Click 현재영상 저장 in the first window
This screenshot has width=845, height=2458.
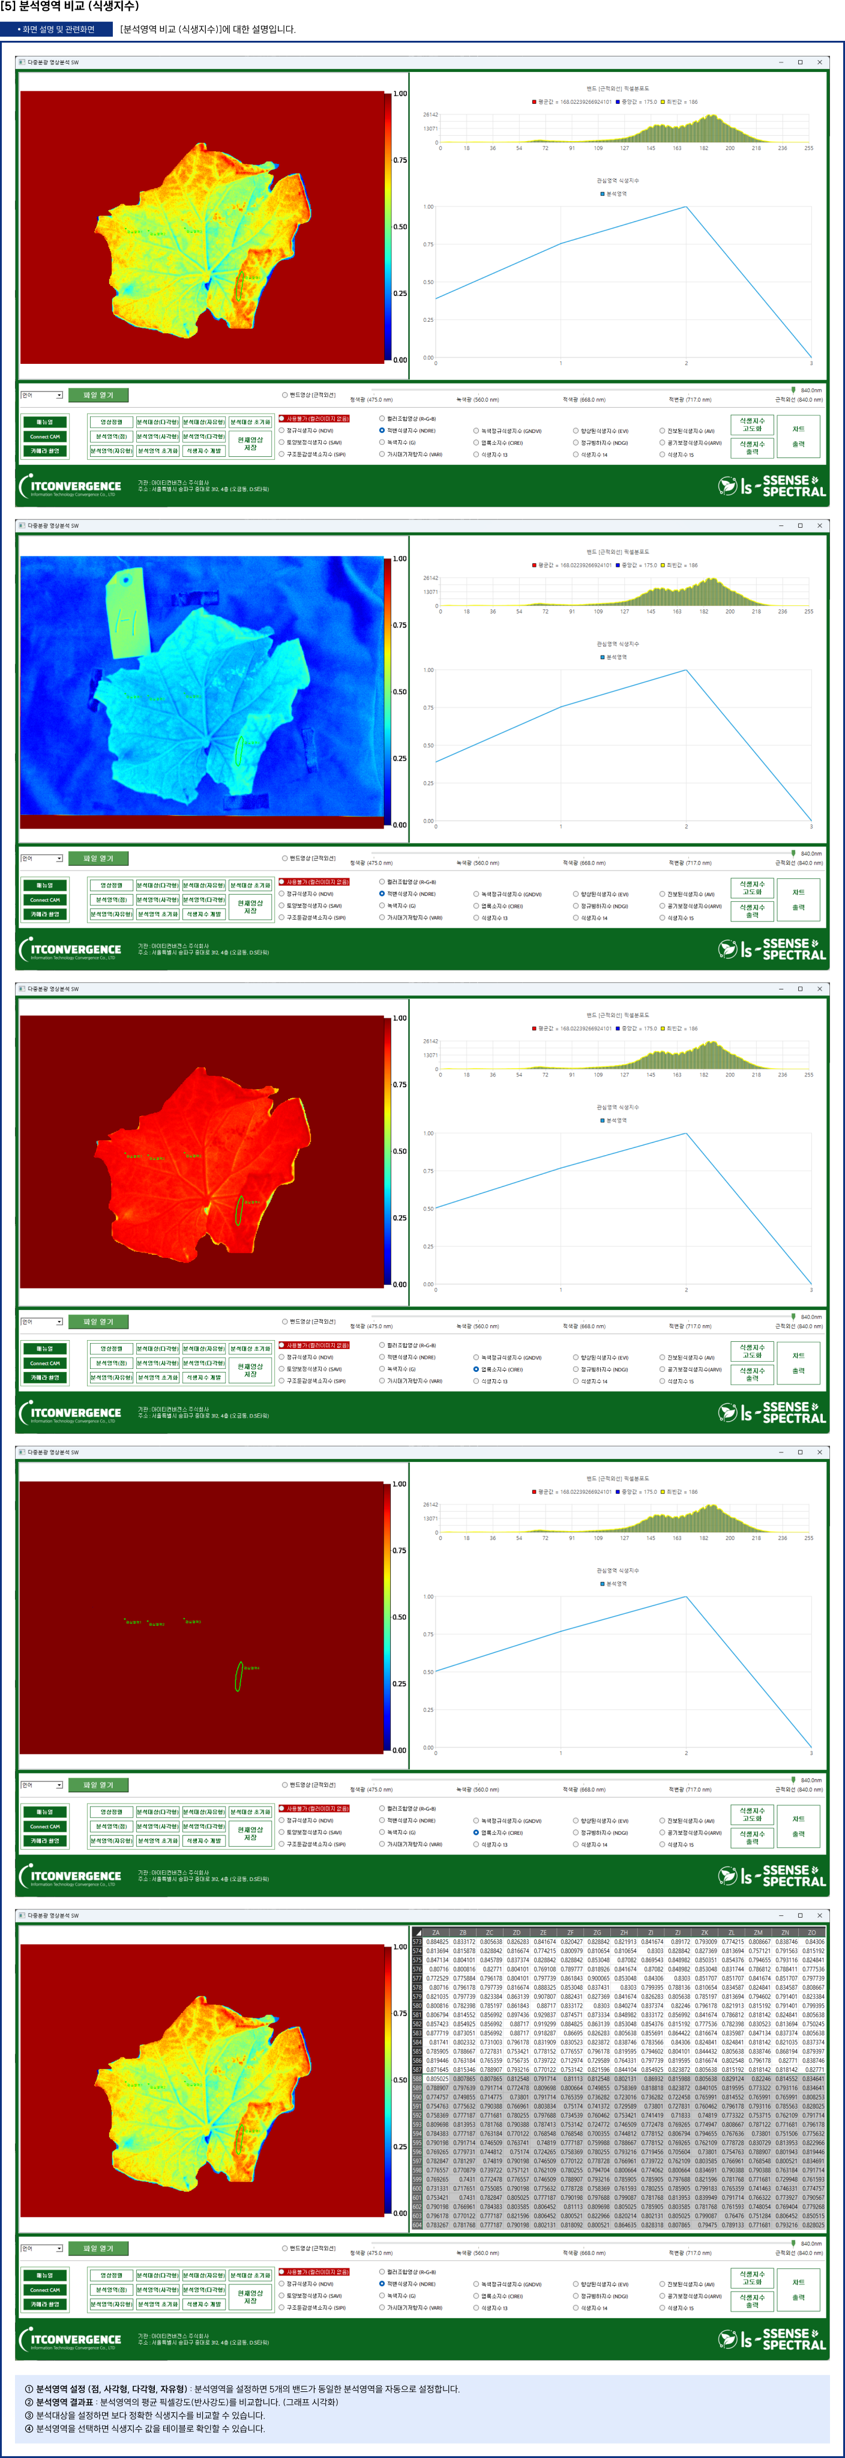pyautogui.click(x=250, y=444)
